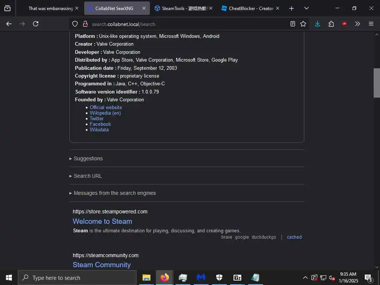Screen dimensions: 380x285
Task: Open the Wikidata link
Action: click(99, 130)
